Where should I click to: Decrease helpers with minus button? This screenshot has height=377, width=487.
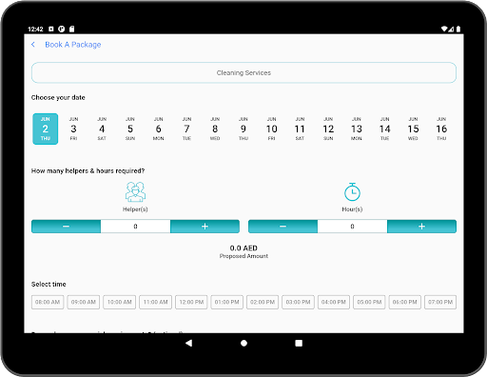tap(66, 227)
